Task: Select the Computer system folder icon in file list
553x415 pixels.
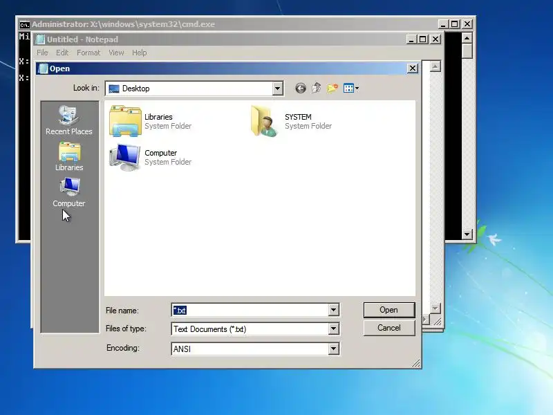Action: click(125, 158)
